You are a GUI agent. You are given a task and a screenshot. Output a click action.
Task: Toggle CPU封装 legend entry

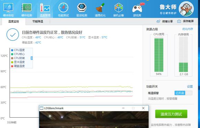click(18, 58)
